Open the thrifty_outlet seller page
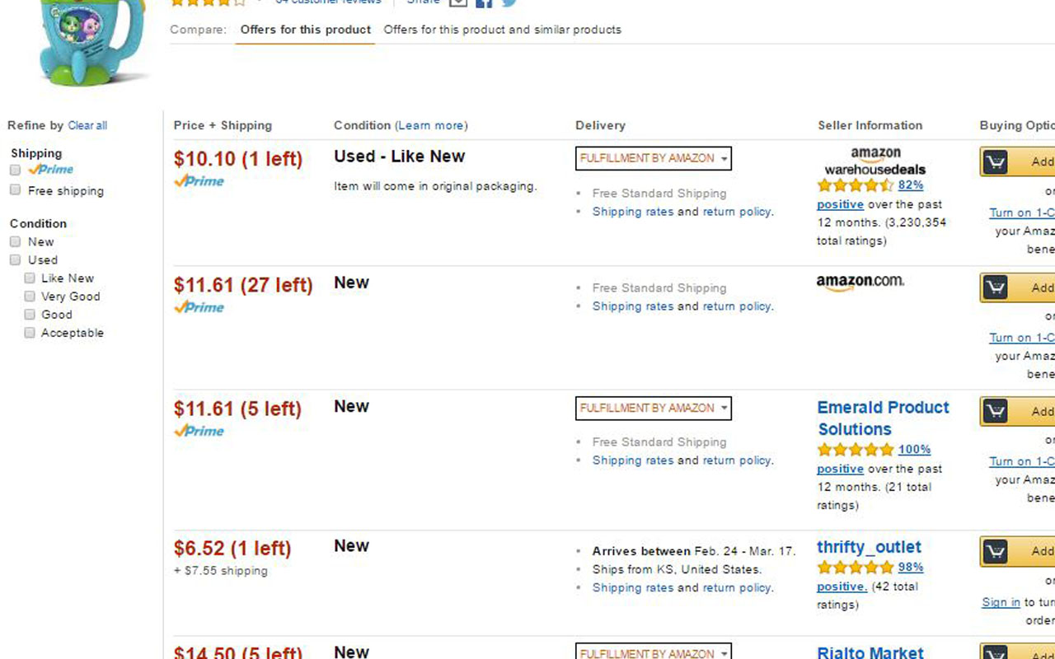This screenshot has height=659, width=1055. coord(869,547)
